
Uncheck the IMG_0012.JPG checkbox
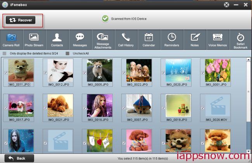pyautogui.click(x=45, y=73)
